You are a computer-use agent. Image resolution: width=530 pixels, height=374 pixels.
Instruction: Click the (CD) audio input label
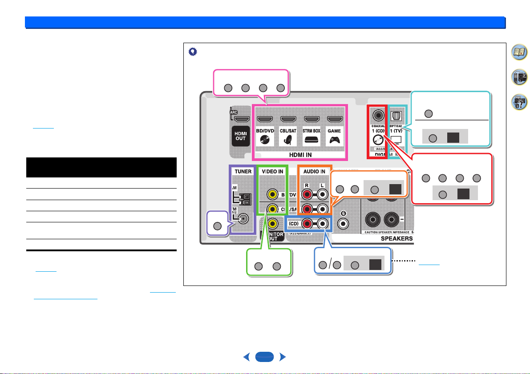pos(294,224)
